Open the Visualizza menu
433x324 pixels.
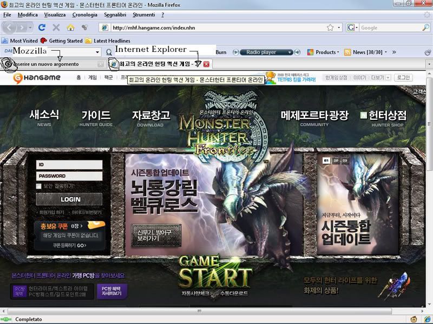click(x=55, y=15)
